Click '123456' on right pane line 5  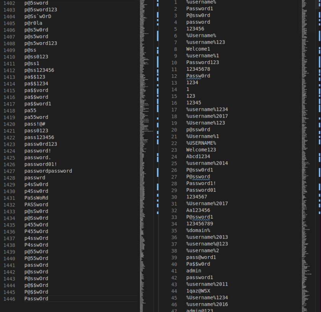[195, 29]
